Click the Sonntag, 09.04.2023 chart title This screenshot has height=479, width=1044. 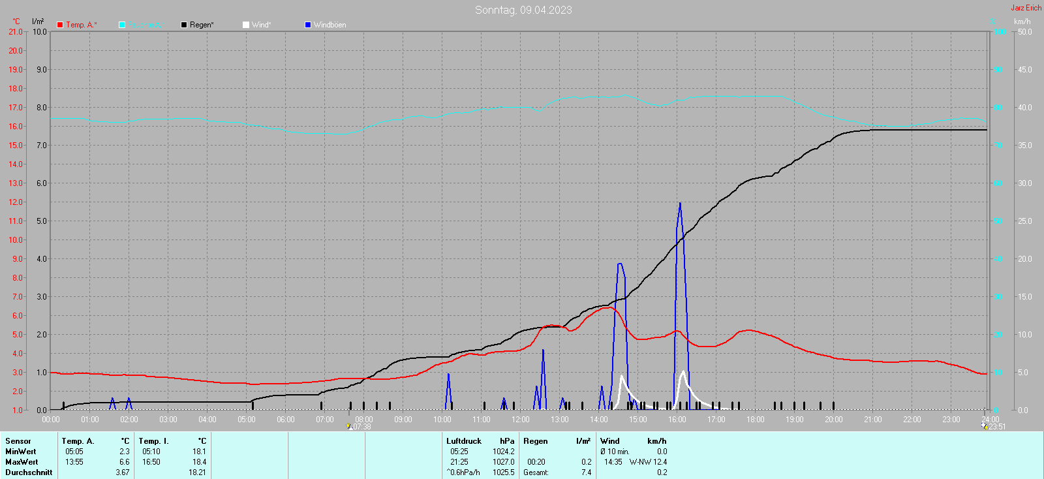523,10
